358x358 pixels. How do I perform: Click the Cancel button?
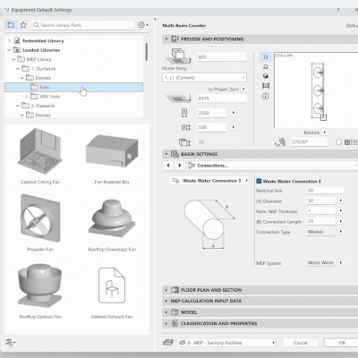tap(301, 343)
